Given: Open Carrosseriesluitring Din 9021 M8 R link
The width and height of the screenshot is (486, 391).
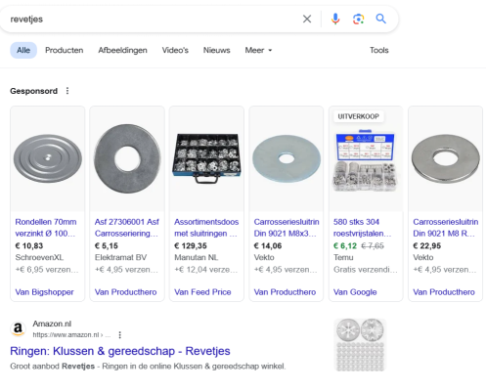Looking at the screenshot, I should pos(445,228).
